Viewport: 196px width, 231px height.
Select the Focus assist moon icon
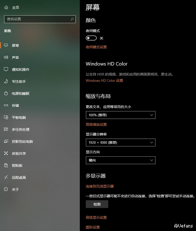coord(6,81)
